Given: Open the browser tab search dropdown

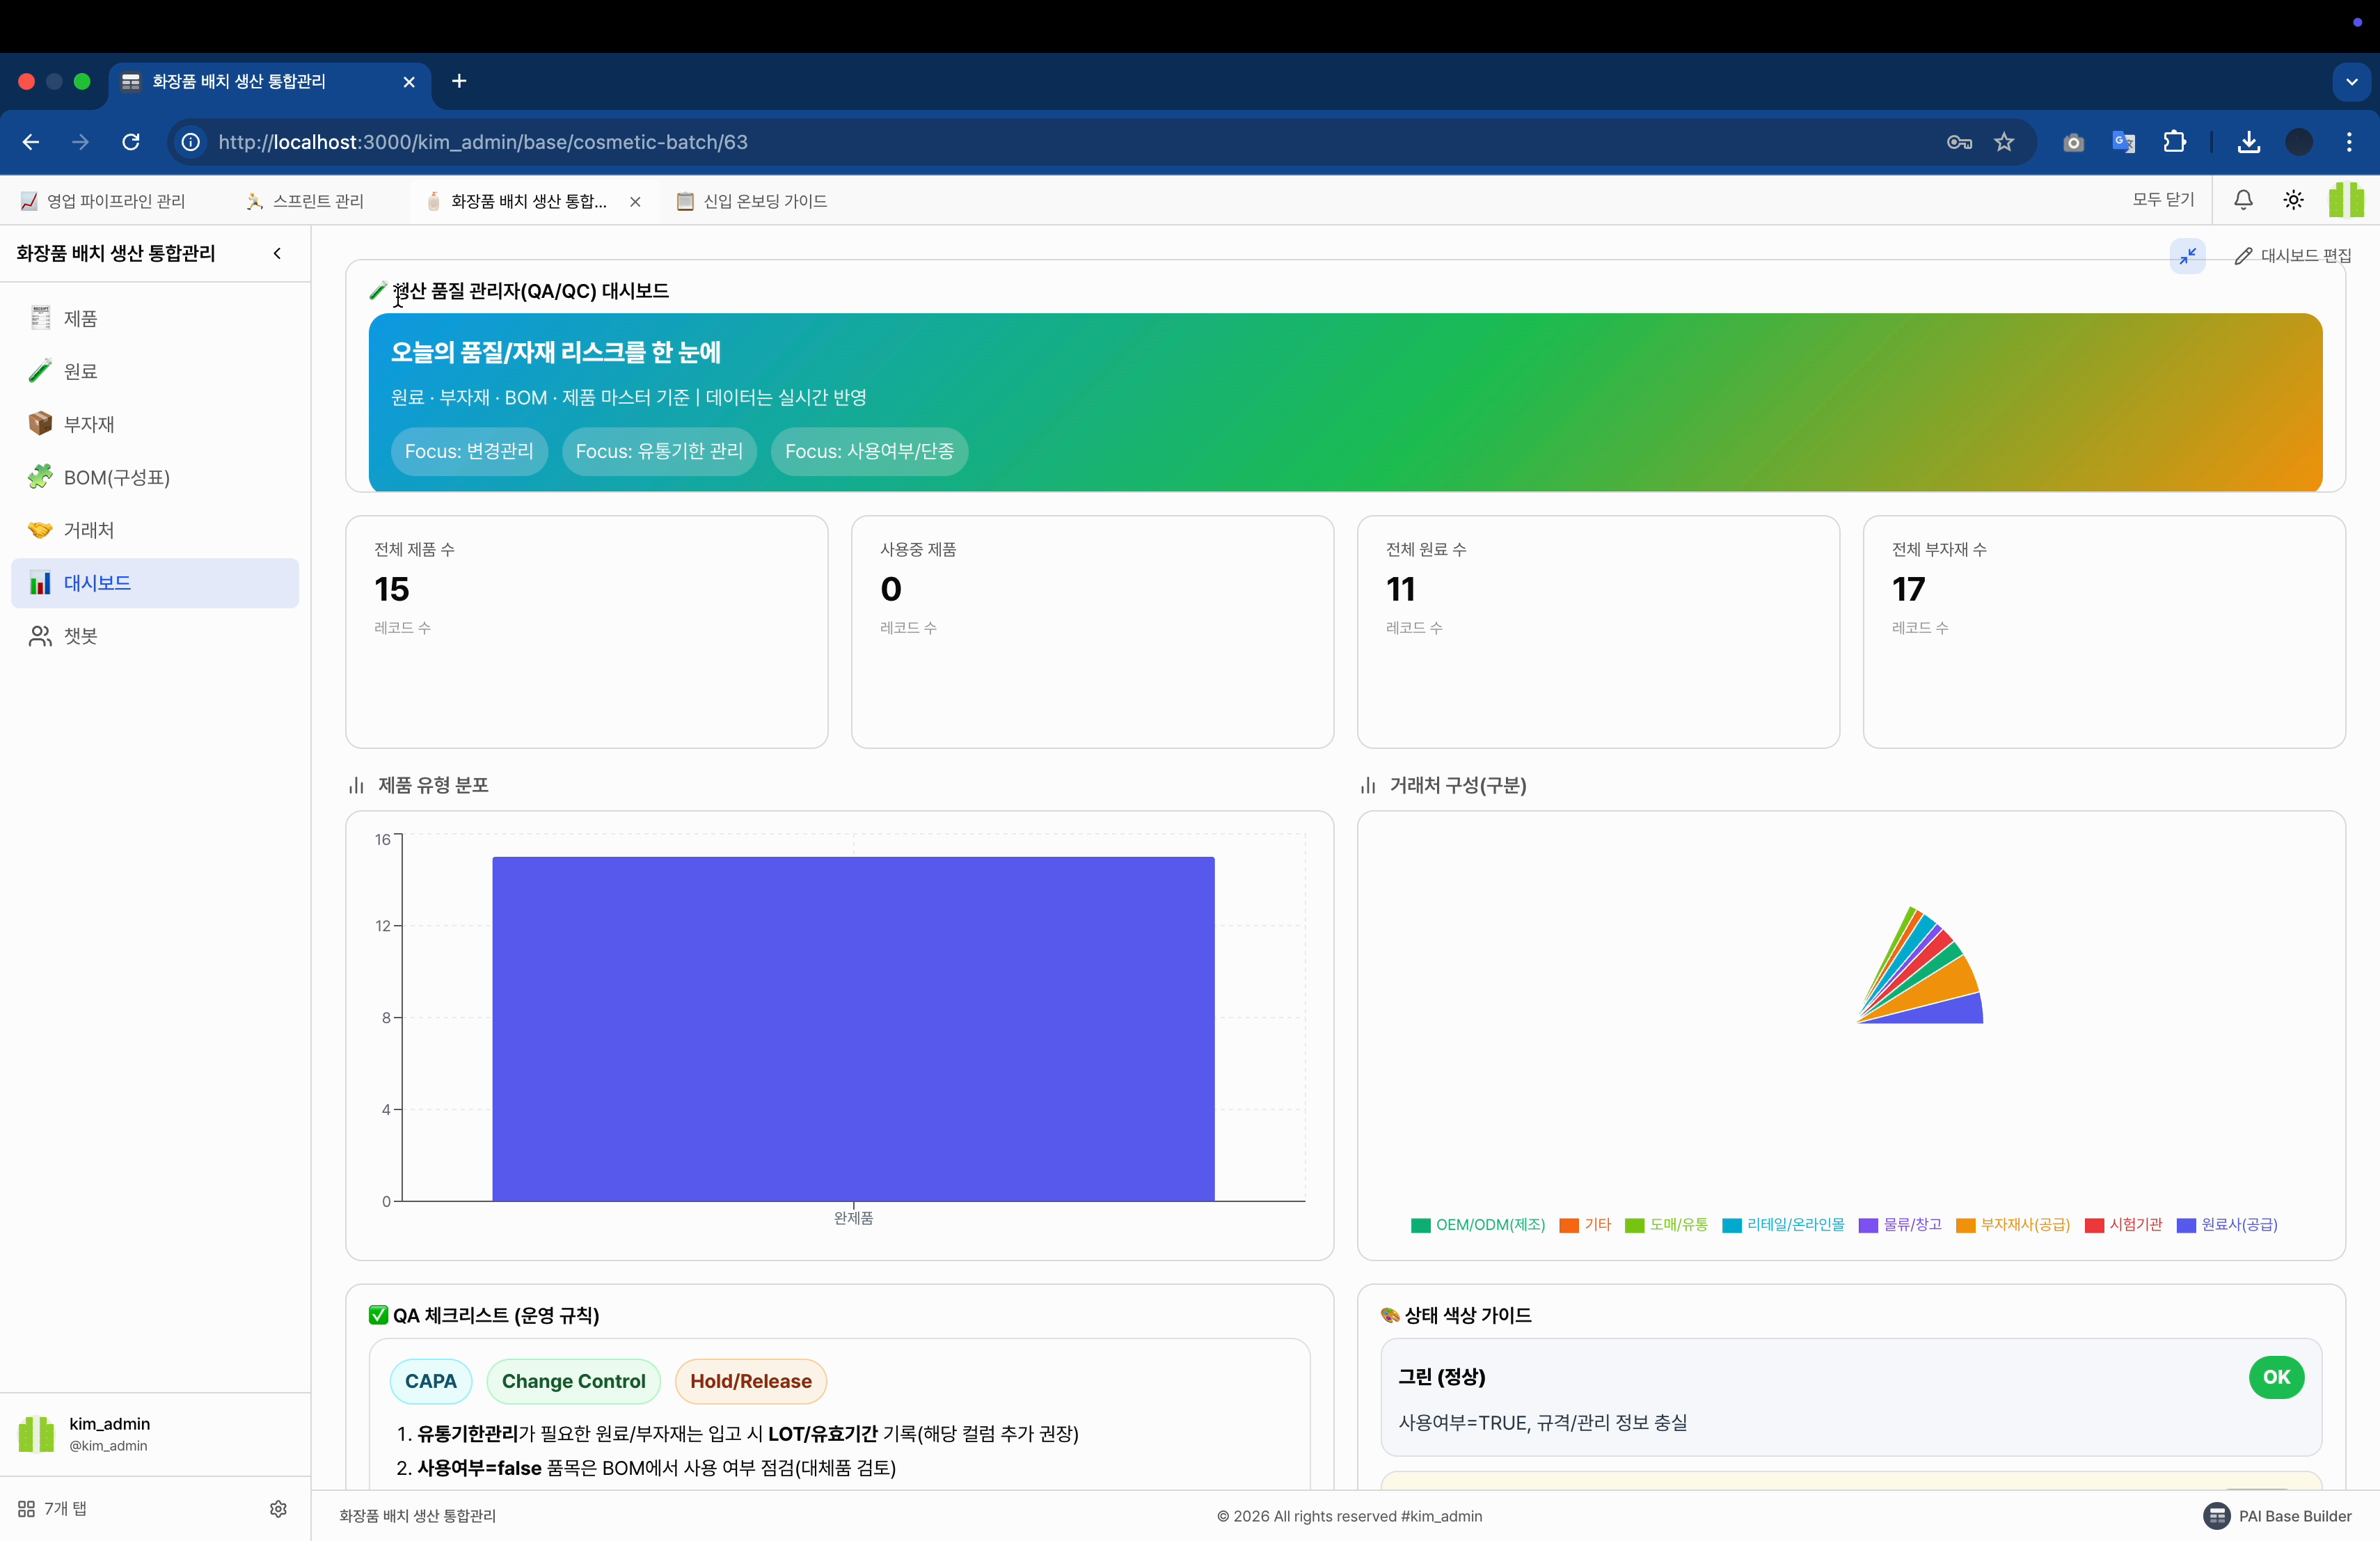Looking at the screenshot, I should click(2352, 82).
